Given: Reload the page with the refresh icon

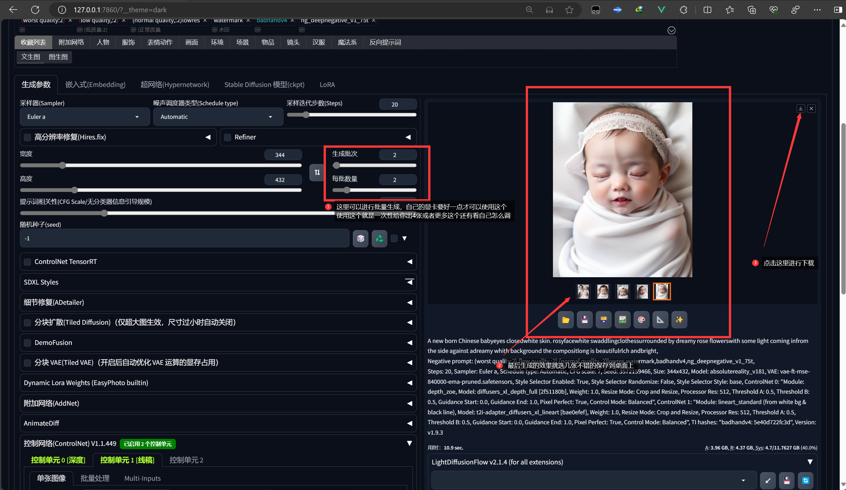Looking at the screenshot, I should pos(35,10).
